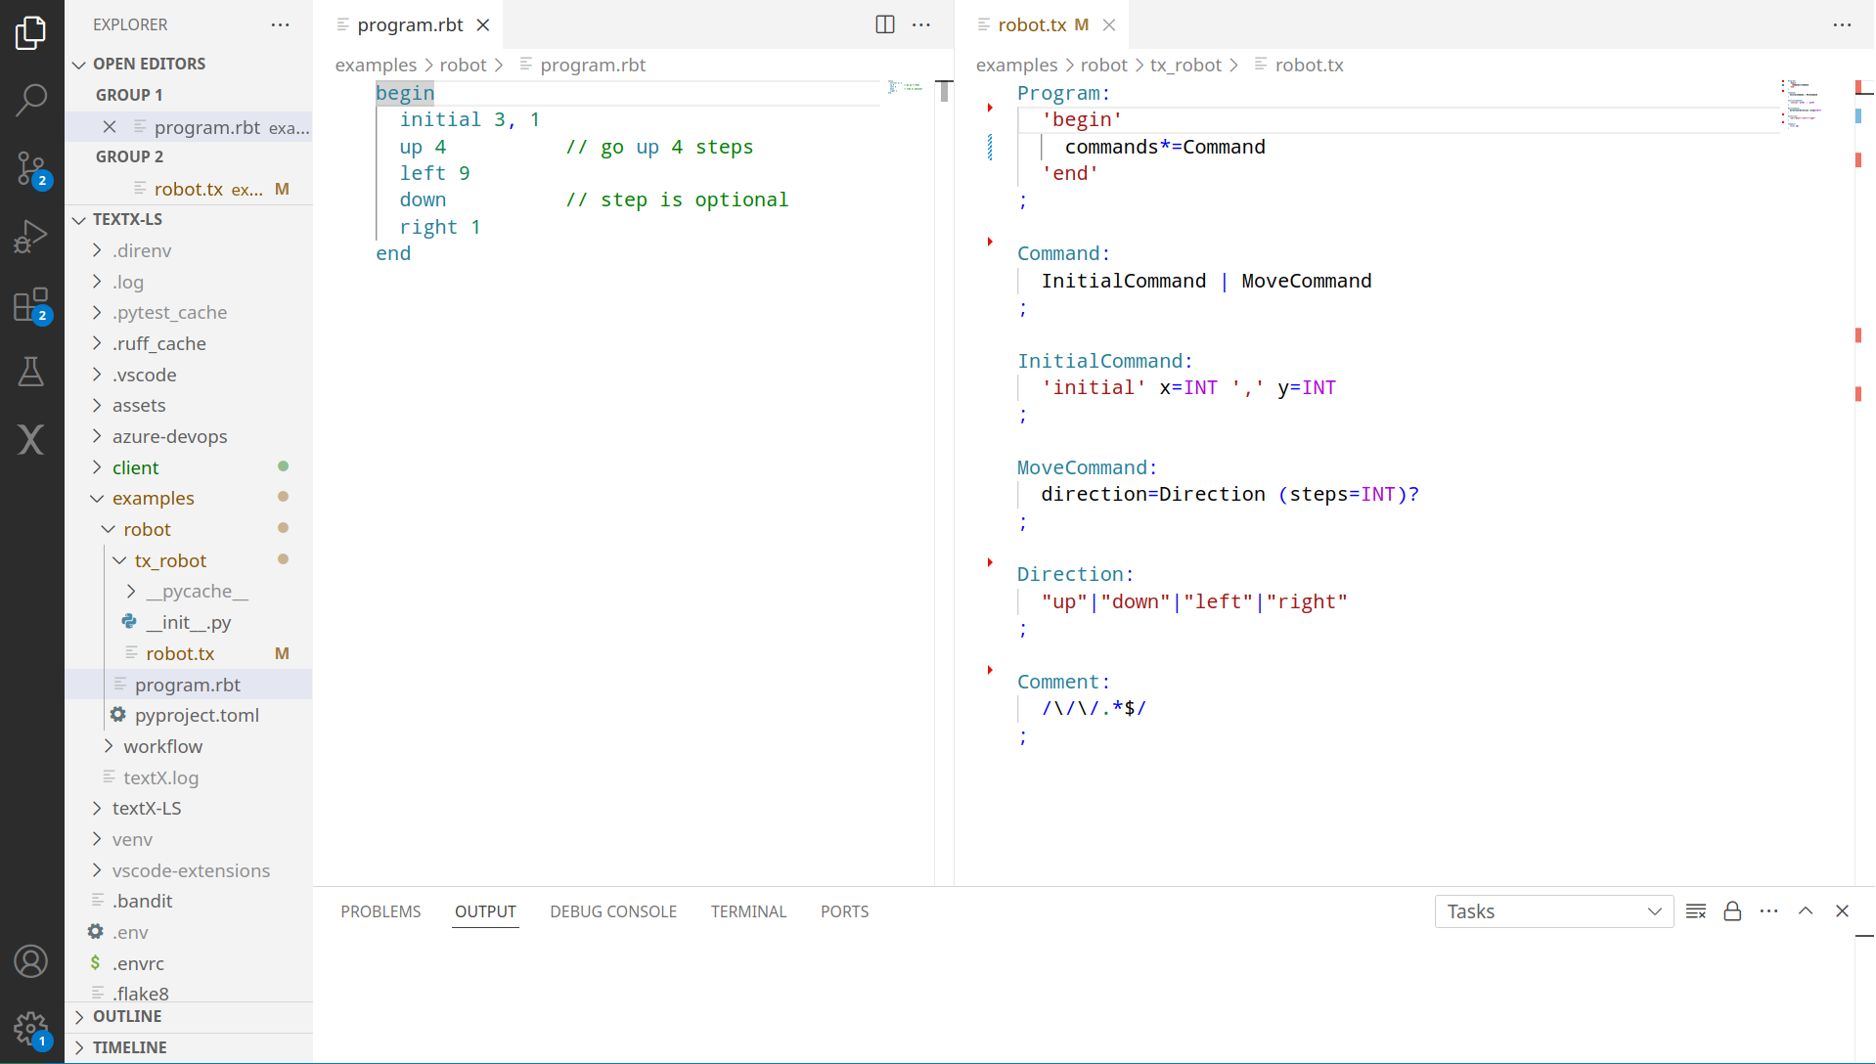
Task: Open the Search view in activity bar
Action: (x=31, y=99)
